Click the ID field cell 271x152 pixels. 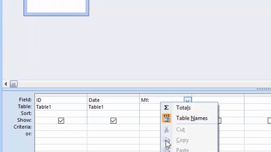point(61,100)
